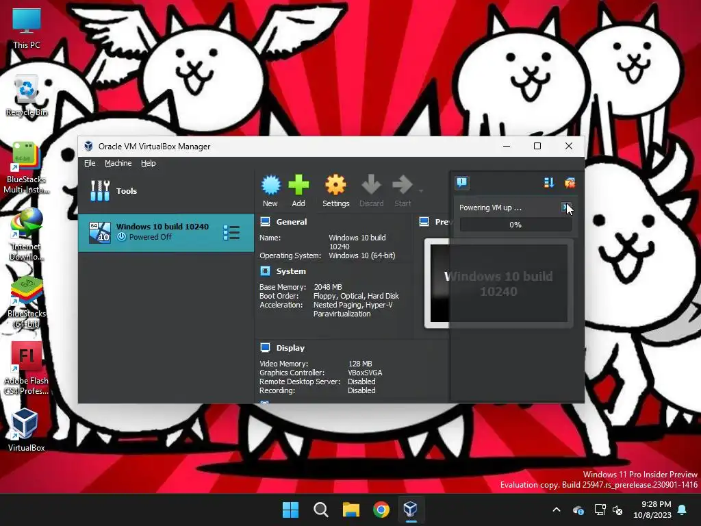The image size is (701, 526).
Task: Click the 'VBoxSVGA' graphics controller value
Action: [x=365, y=373]
